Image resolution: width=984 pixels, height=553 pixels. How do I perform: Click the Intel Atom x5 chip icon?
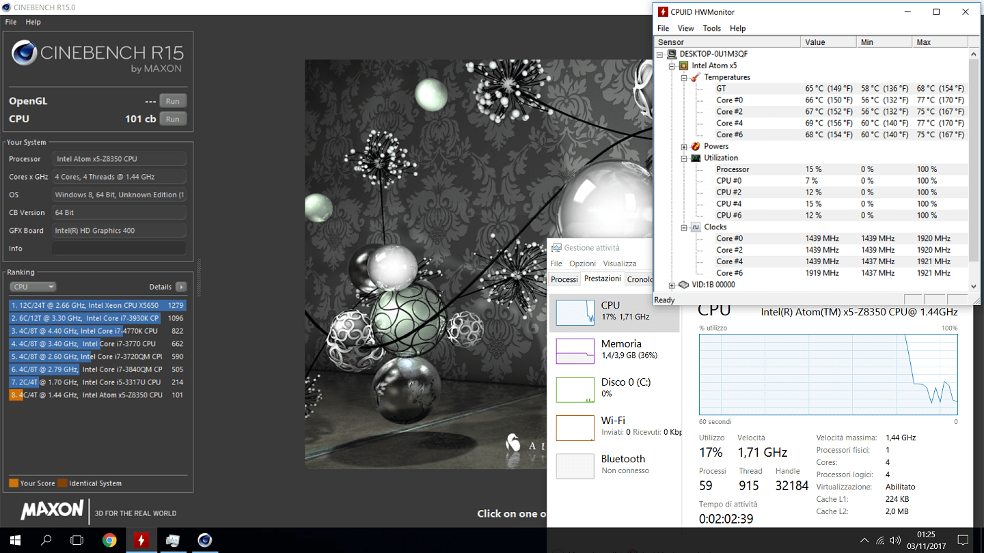tap(683, 66)
